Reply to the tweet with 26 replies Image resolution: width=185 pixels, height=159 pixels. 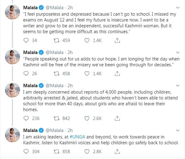(x=26, y=73)
